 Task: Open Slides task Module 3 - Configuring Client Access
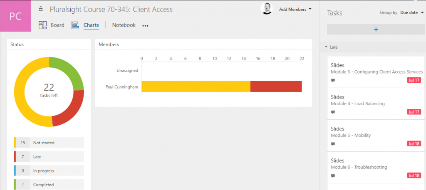click(376, 72)
